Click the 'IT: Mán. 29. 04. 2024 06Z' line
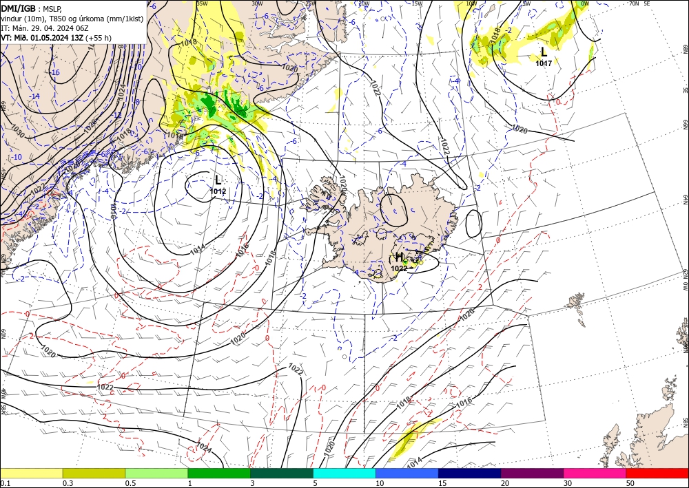 [x=43, y=28]
